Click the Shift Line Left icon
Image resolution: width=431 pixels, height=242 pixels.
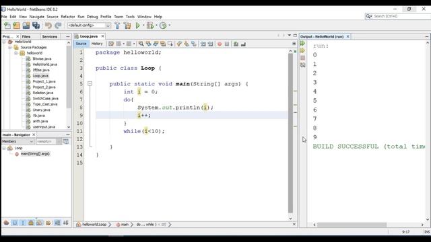tap(203, 44)
